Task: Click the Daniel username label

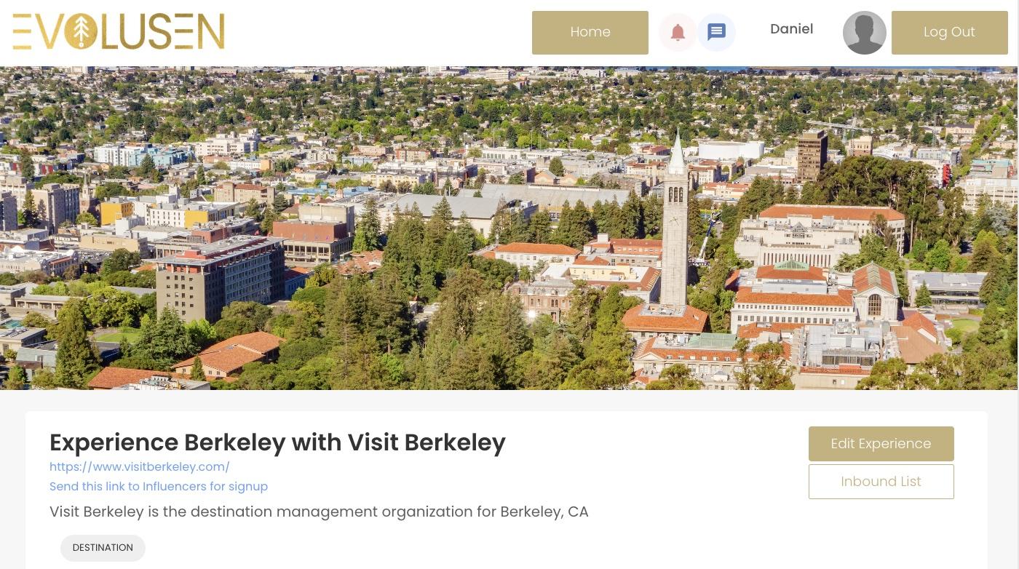Action: pos(791,29)
